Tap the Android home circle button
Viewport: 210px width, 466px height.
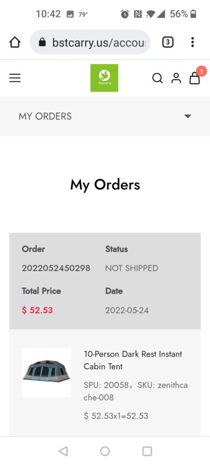pyautogui.click(x=105, y=451)
